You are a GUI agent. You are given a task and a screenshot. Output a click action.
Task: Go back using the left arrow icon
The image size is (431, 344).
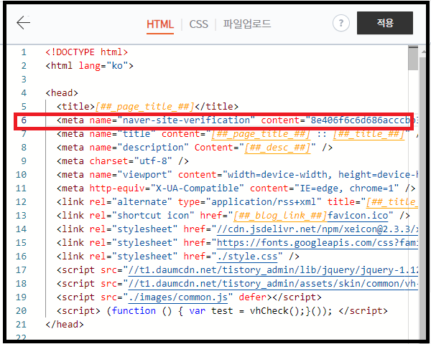24,22
